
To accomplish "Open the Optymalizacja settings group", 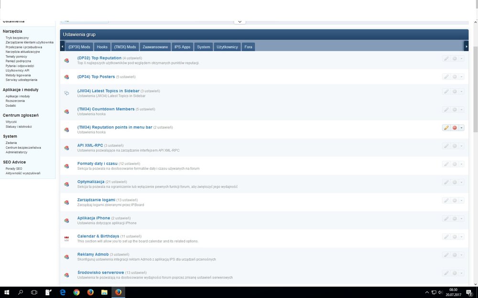I will (91, 182).
